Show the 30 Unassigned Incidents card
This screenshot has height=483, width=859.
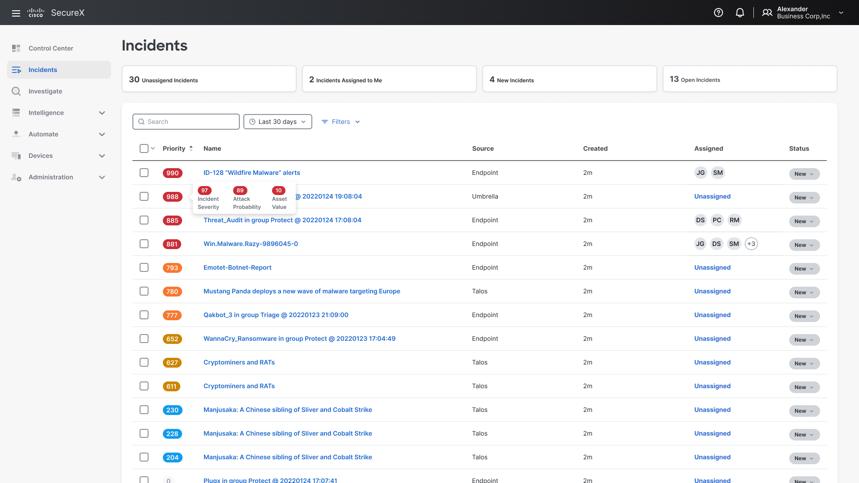click(209, 79)
